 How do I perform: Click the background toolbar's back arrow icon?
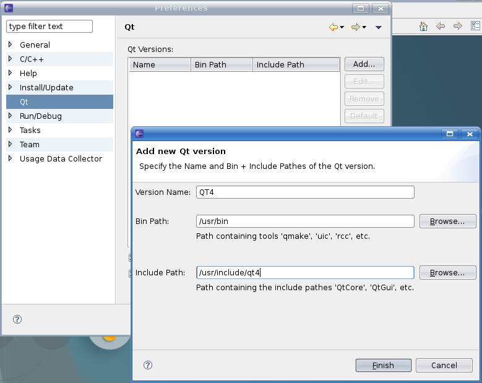pyautogui.click(x=441, y=26)
